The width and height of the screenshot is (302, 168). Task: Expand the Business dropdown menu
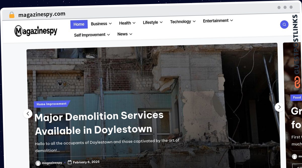[x=101, y=24]
